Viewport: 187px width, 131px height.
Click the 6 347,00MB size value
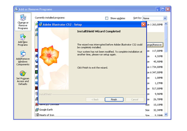click(x=156, y=72)
